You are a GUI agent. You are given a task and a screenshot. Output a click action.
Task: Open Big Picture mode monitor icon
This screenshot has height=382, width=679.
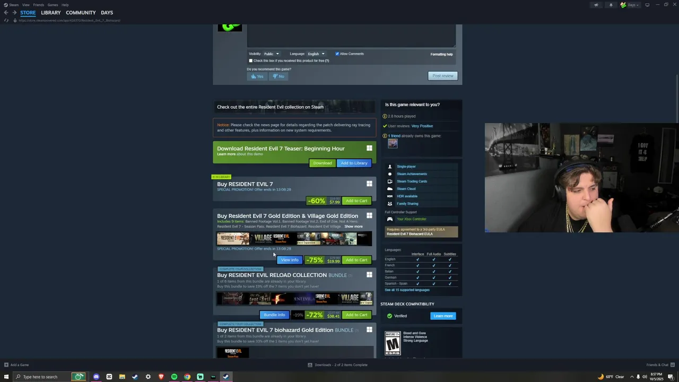pyautogui.click(x=647, y=5)
